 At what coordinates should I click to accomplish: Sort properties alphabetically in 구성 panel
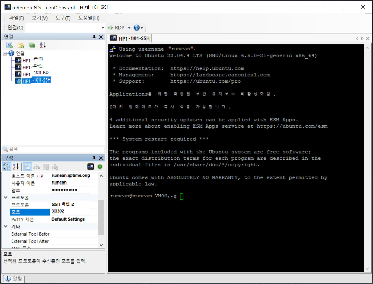16,167
